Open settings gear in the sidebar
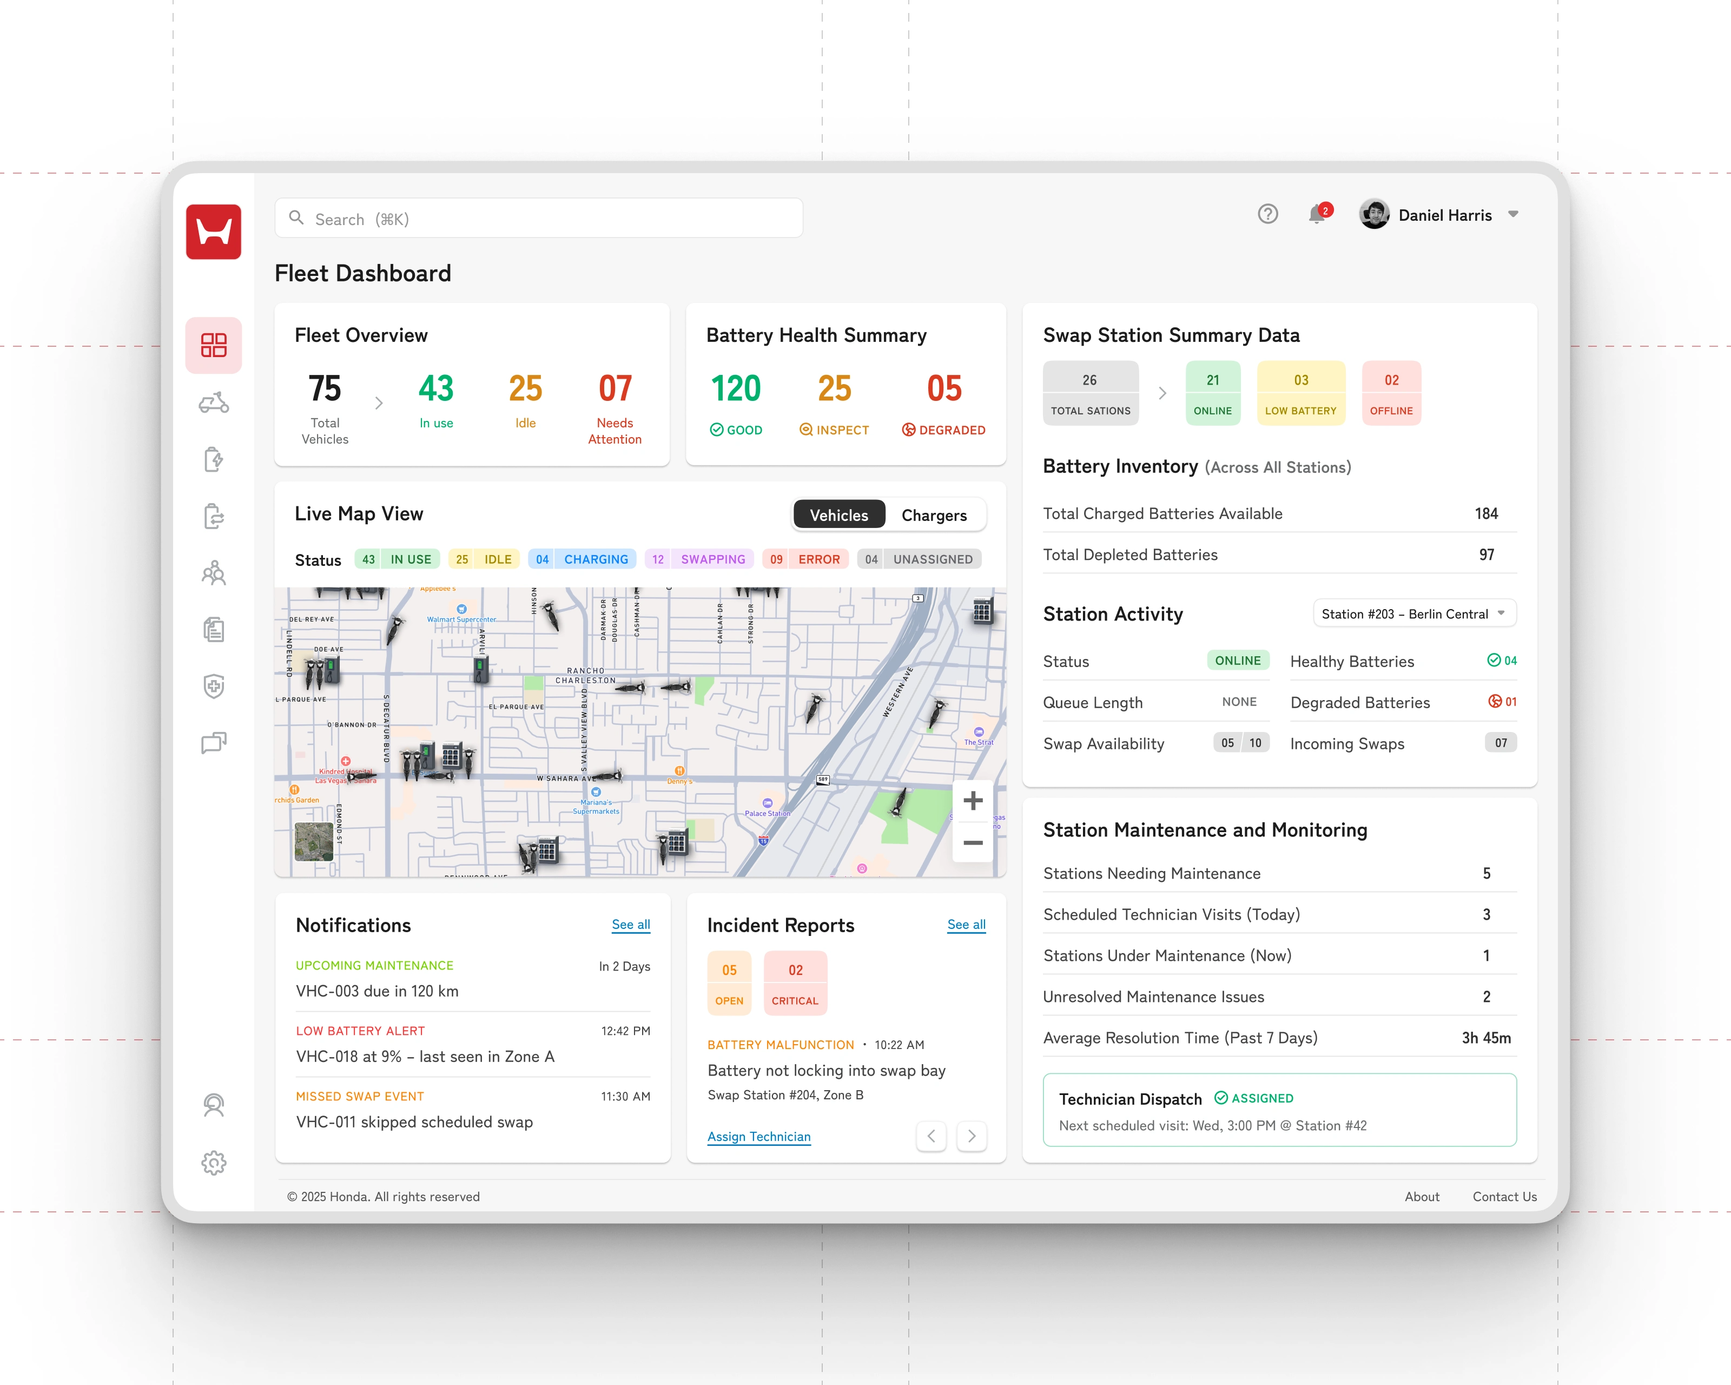 [214, 1163]
